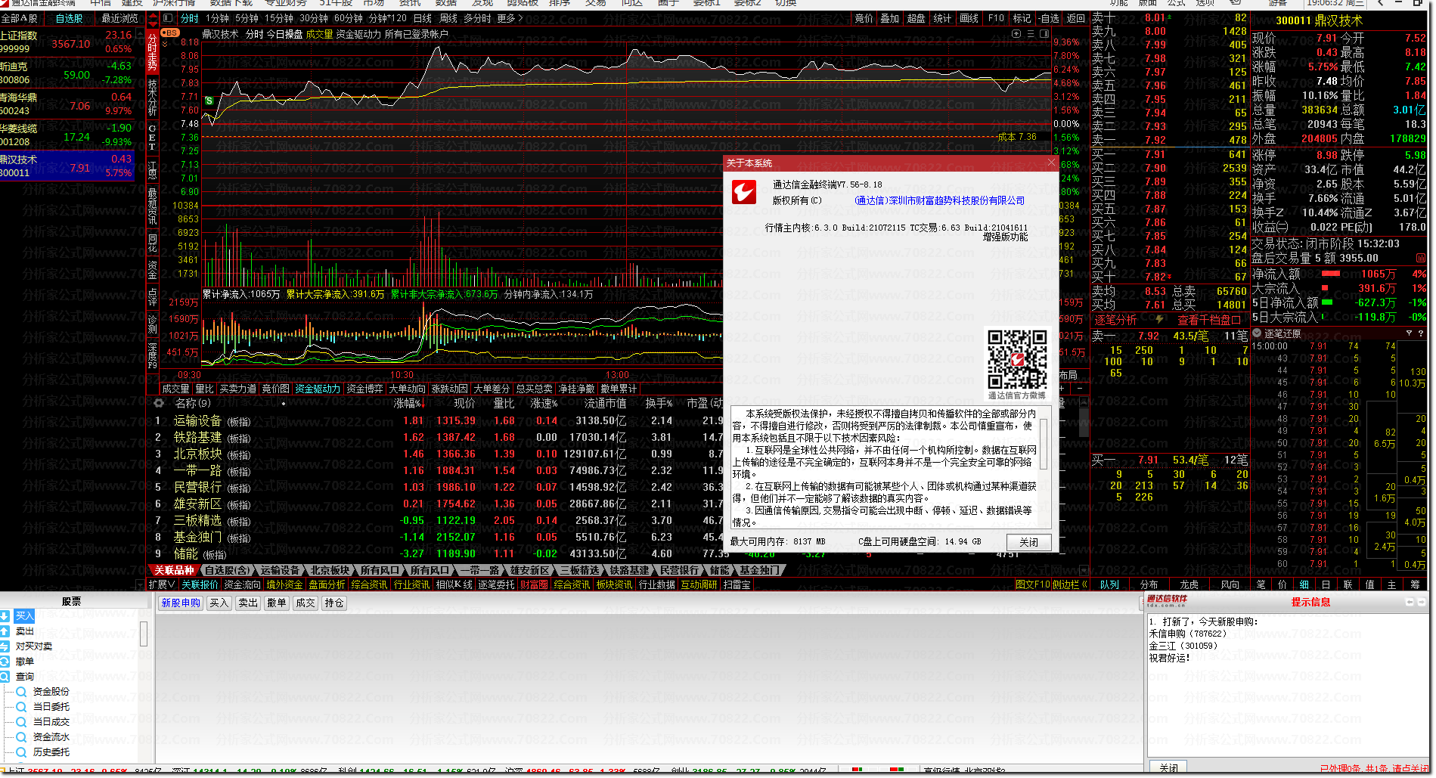Open the 大单动向 indicator tab
The width and height of the screenshot is (1436, 778).
coord(407,389)
